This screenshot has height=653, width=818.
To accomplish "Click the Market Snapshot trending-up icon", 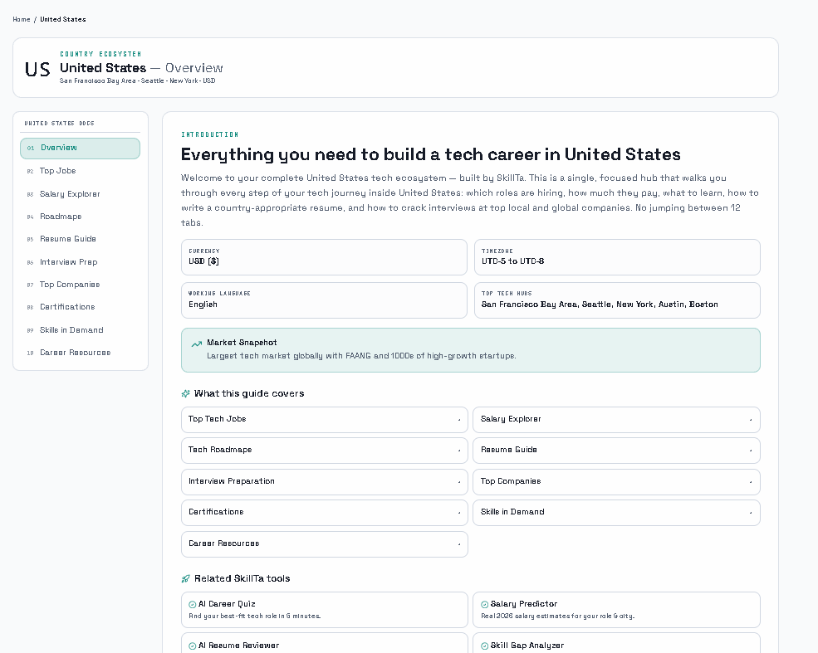I will [197, 344].
